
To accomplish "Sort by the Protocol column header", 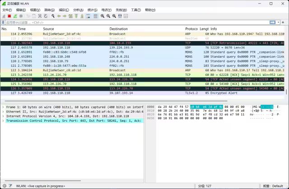I will pyautogui.click(x=191, y=29).
